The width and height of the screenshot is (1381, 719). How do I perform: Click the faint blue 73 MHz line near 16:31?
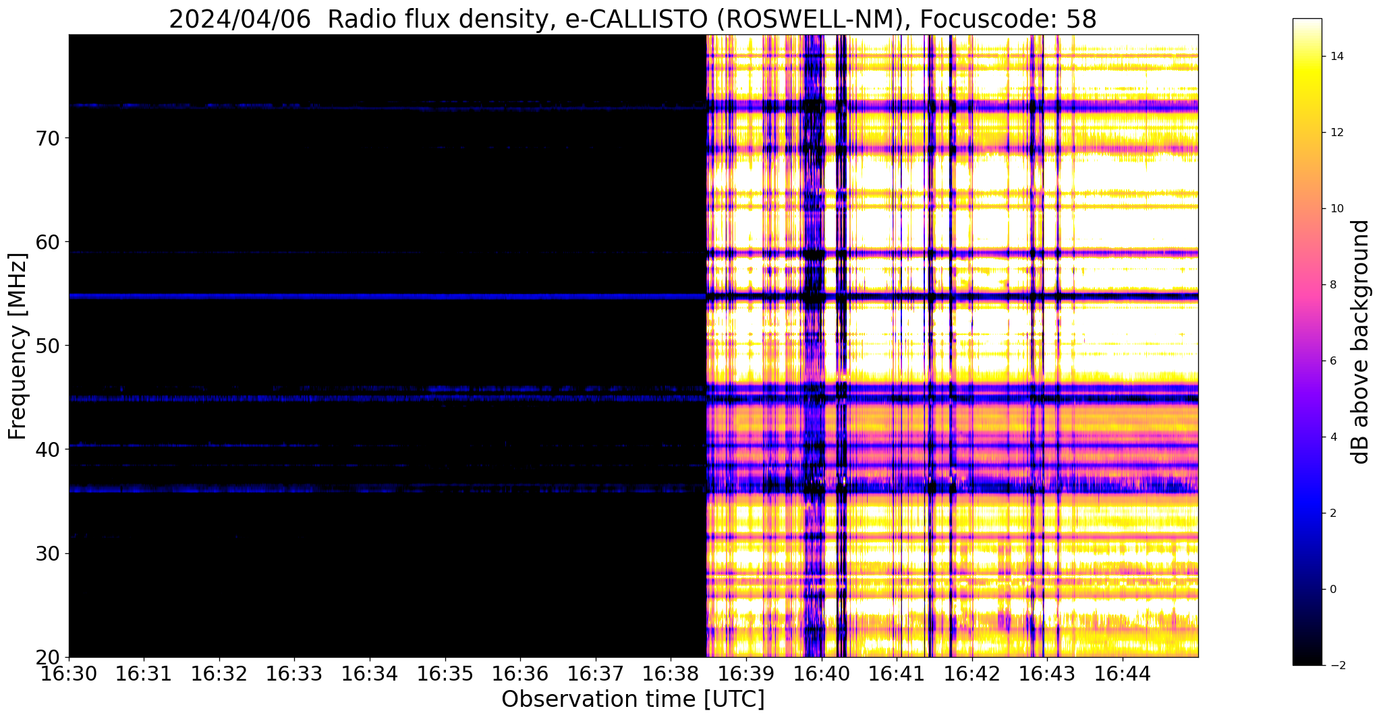pos(144,106)
